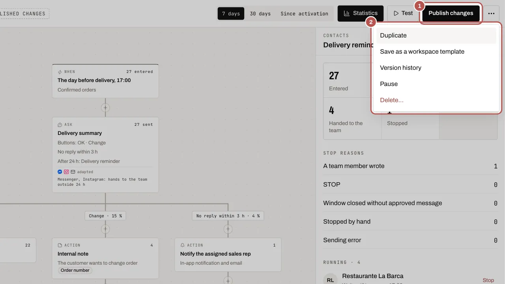The image size is (505, 284).
Task: Select Save as a workspace template
Action: coord(436,52)
